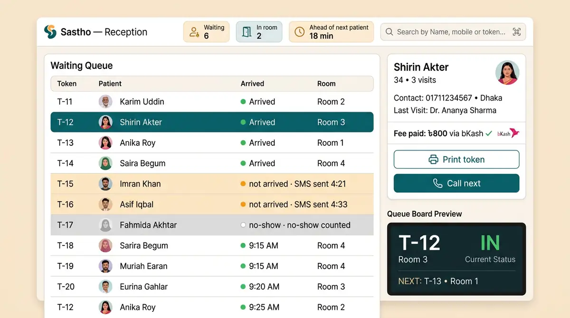Select token T-18

[66, 245]
